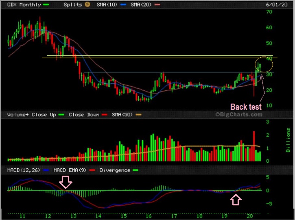This screenshot has width=295, height=220.
Task: Click the SMA(20) legend line swatch
Action: tap(157, 5)
